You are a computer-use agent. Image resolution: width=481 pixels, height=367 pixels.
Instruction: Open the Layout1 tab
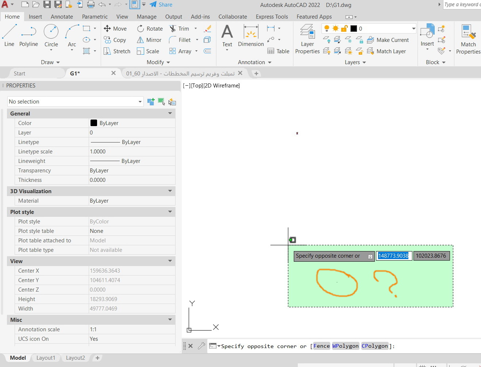point(46,358)
